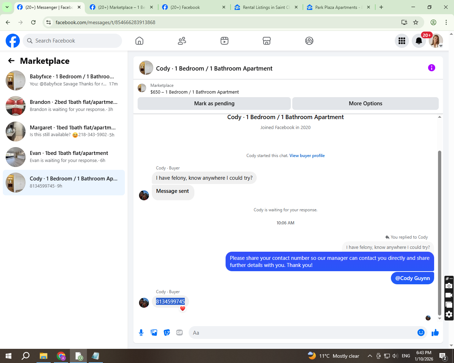
Task: Open emoji picker in message box
Action: (x=421, y=333)
